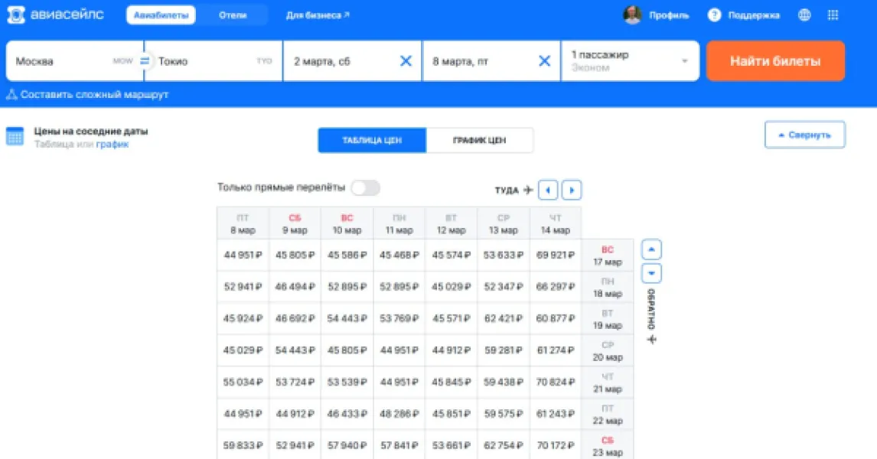The width and height of the screenshot is (877, 459).
Task: Select the 66 297 ₽ price cell
Action: [x=556, y=287]
